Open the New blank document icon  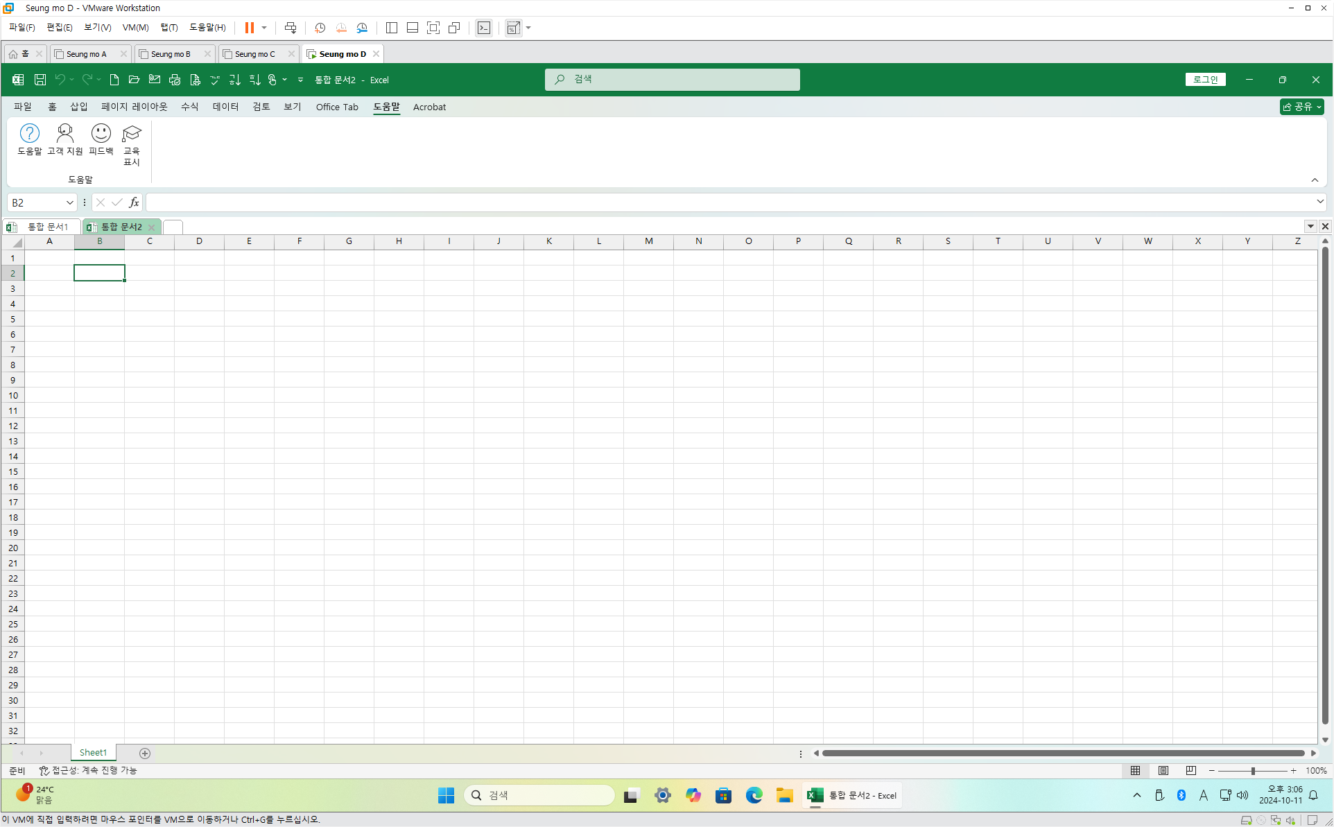[x=114, y=80]
